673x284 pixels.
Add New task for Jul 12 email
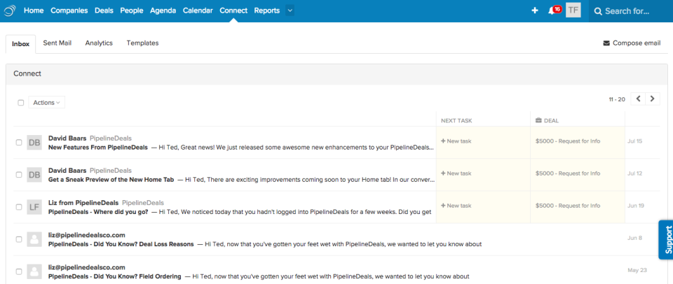tap(456, 173)
